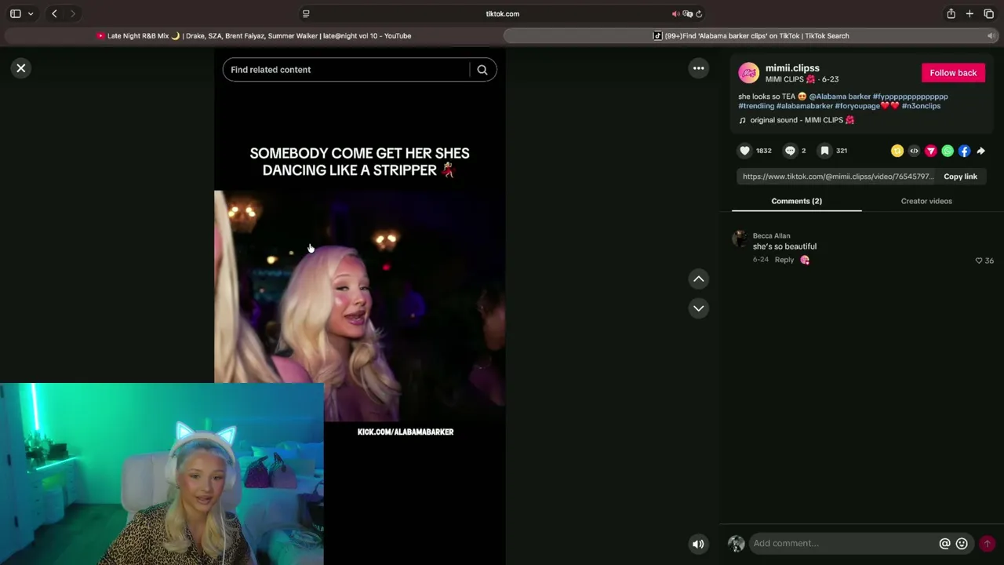Click the tiktok.com address bar
The height and width of the screenshot is (565, 1004).
[502, 13]
